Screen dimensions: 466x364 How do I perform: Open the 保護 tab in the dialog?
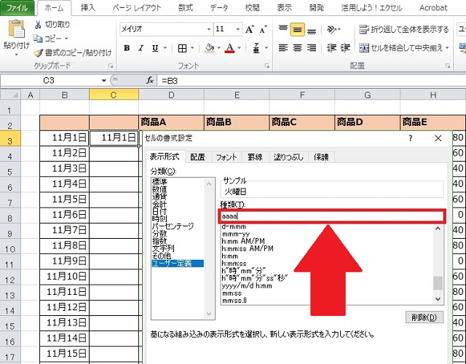[x=321, y=157]
